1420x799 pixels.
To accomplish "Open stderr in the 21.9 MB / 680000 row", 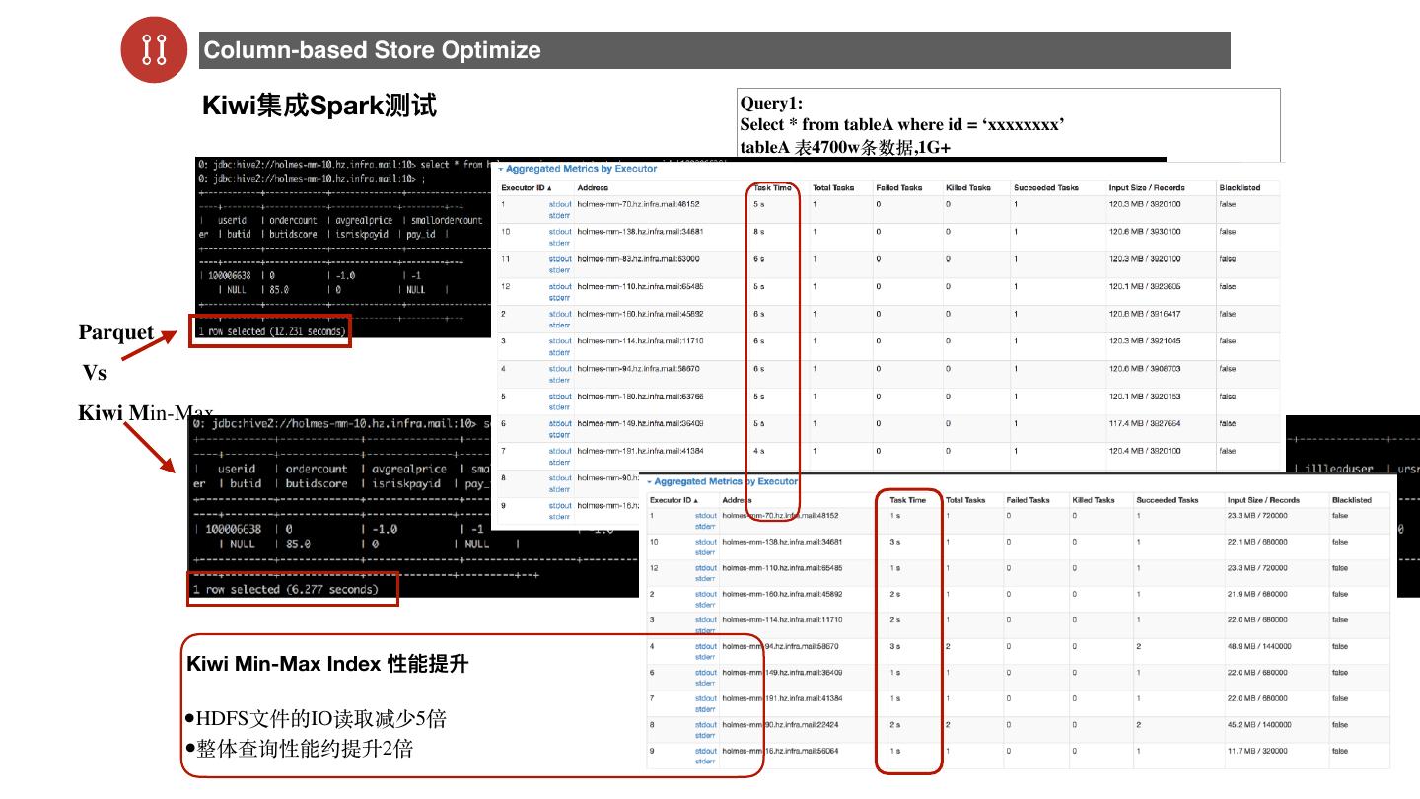I will coord(706,605).
